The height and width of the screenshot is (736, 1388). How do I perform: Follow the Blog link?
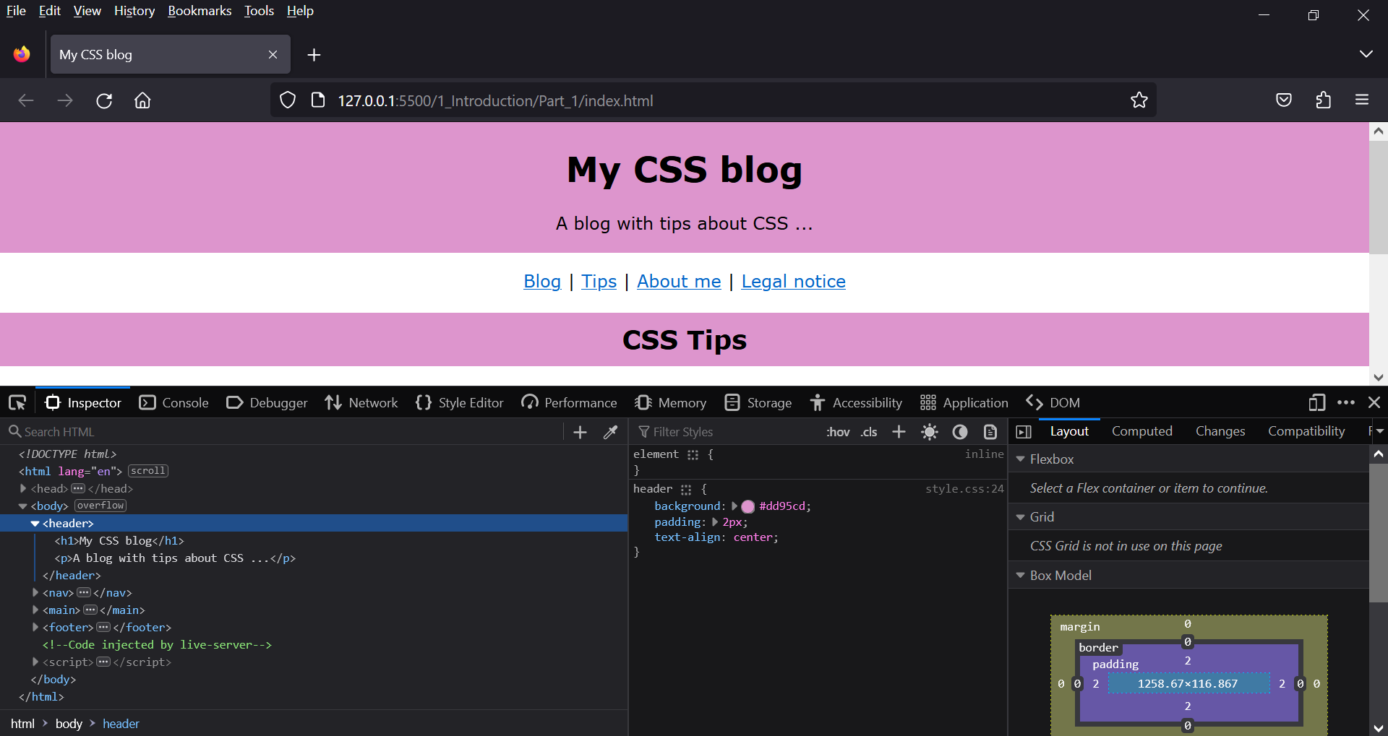[x=542, y=282]
